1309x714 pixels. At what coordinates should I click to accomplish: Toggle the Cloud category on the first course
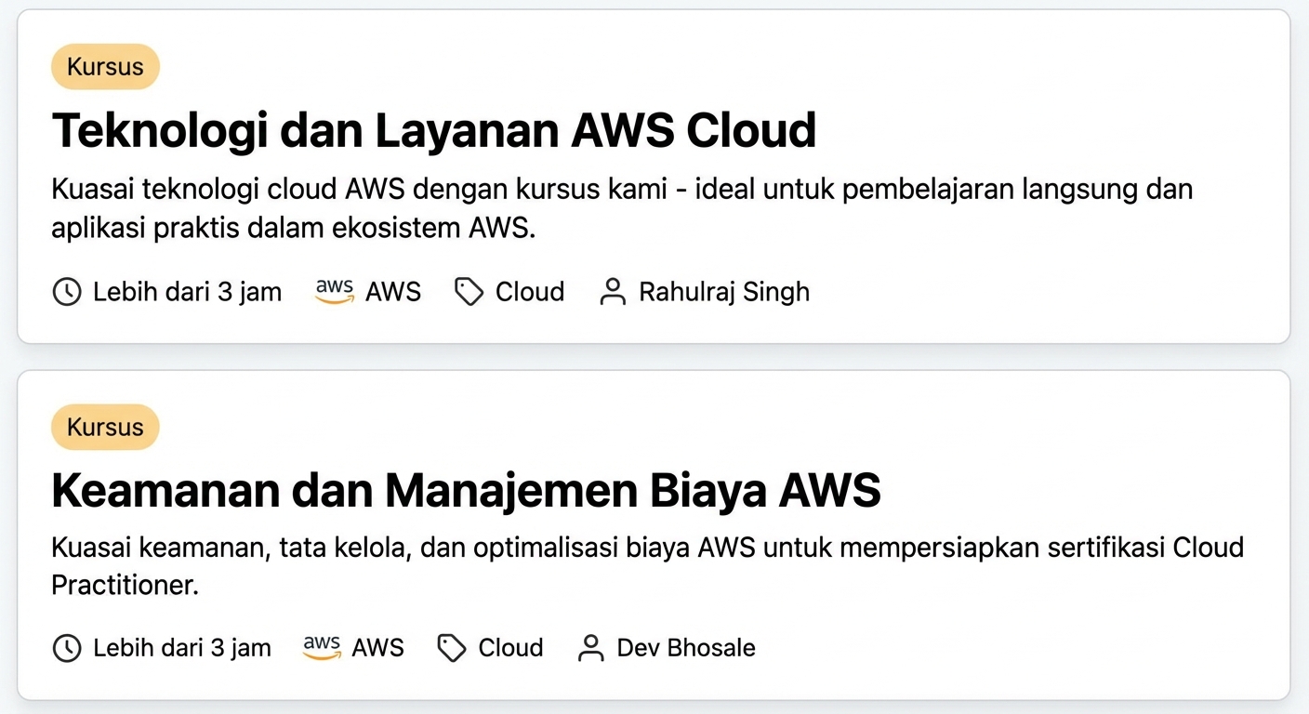pos(529,291)
